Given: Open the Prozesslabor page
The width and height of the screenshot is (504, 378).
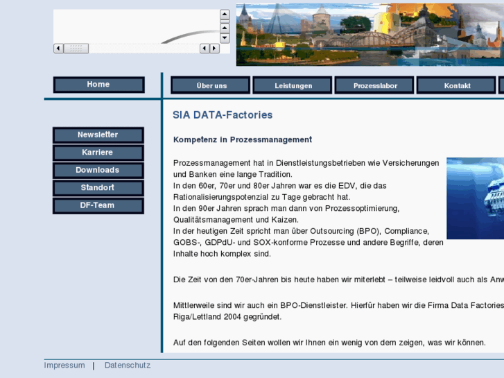Looking at the screenshot, I should click(374, 85).
